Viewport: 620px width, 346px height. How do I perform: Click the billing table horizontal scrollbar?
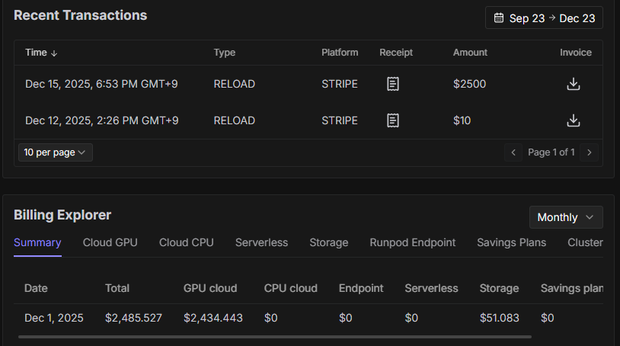click(274, 336)
